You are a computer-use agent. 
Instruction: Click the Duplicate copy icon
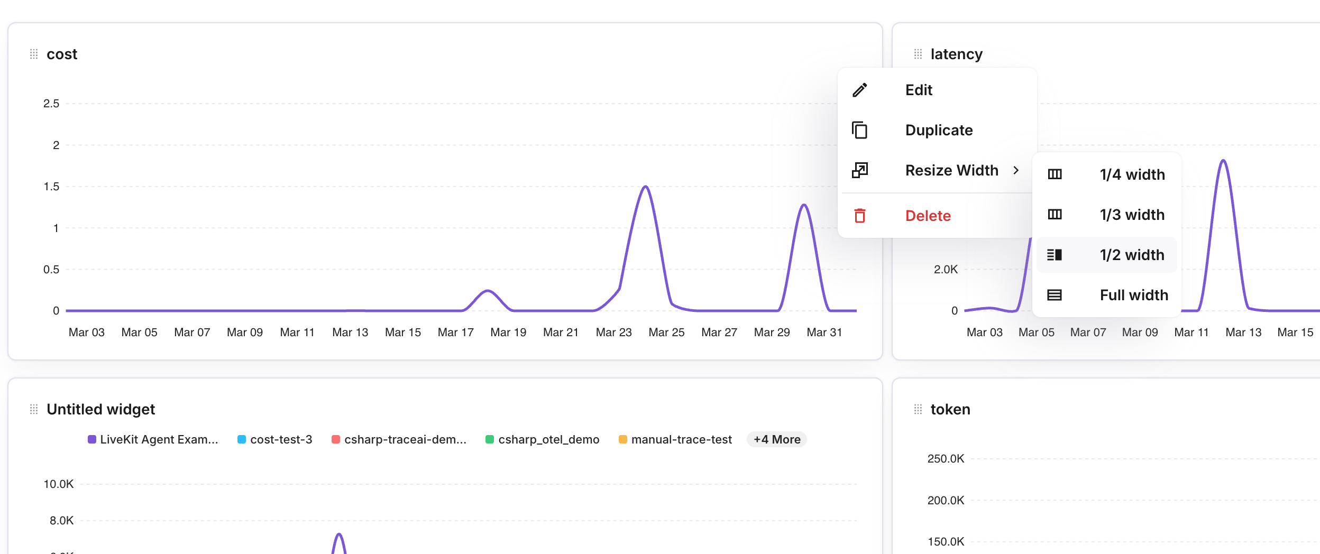(x=860, y=130)
